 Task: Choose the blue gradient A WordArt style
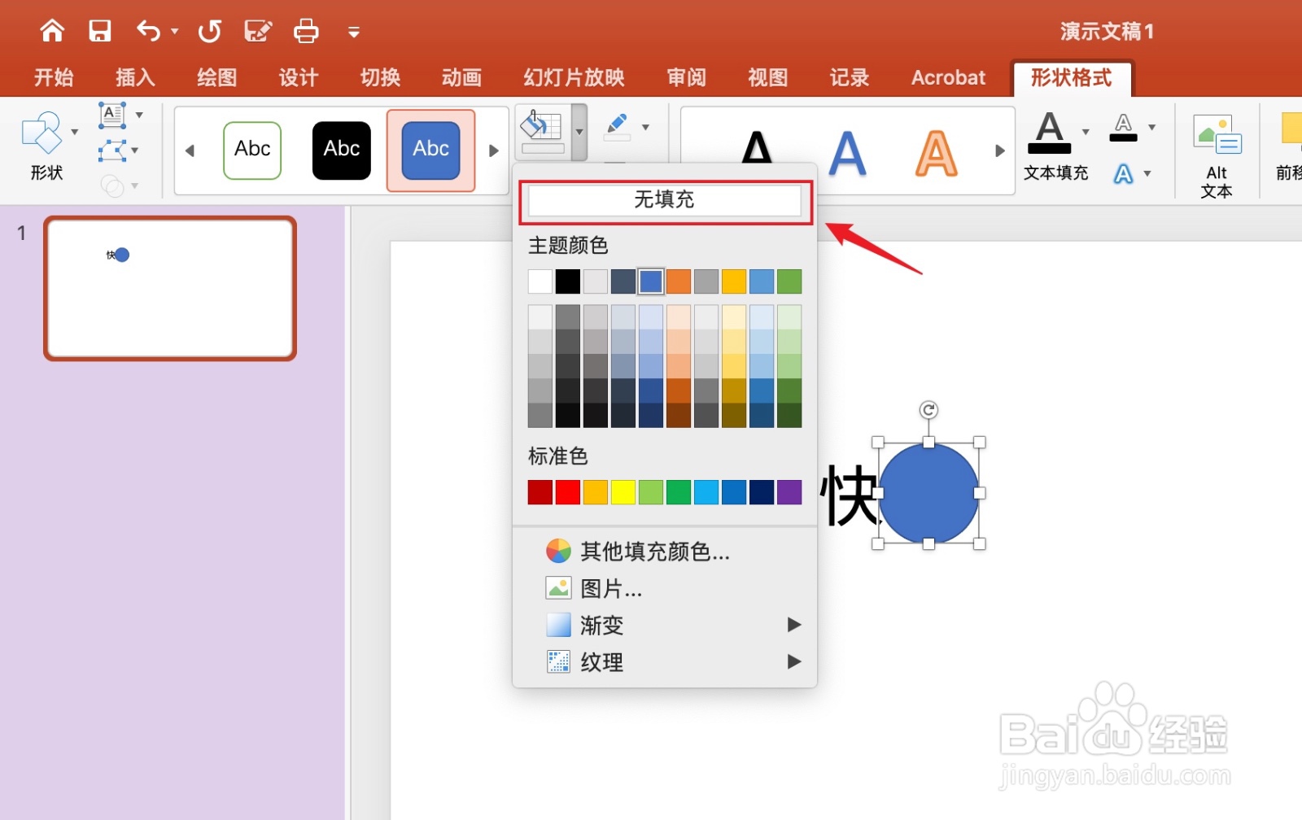tap(847, 153)
